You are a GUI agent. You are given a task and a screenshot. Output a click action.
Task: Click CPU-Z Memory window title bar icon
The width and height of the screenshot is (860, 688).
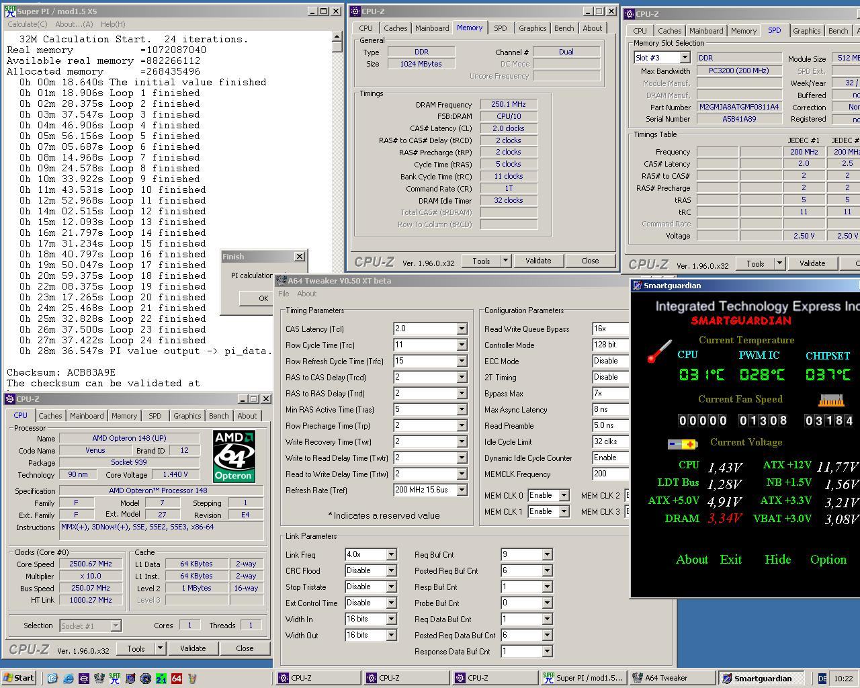[354, 11]
